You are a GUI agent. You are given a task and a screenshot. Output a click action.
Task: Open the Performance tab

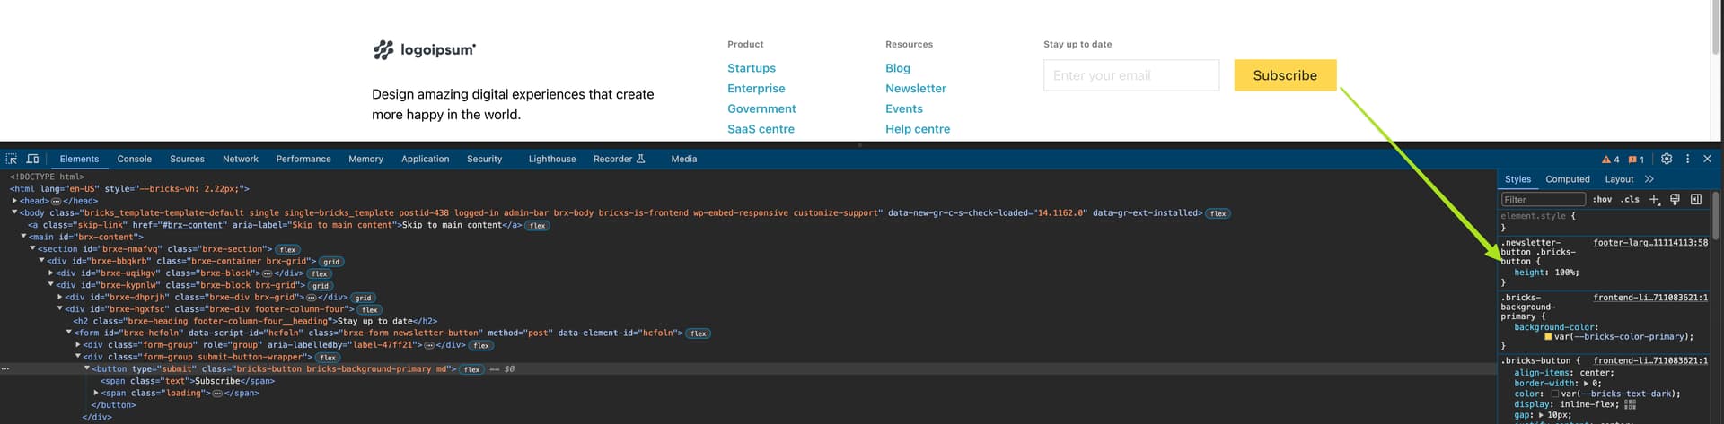click(303, 160)
